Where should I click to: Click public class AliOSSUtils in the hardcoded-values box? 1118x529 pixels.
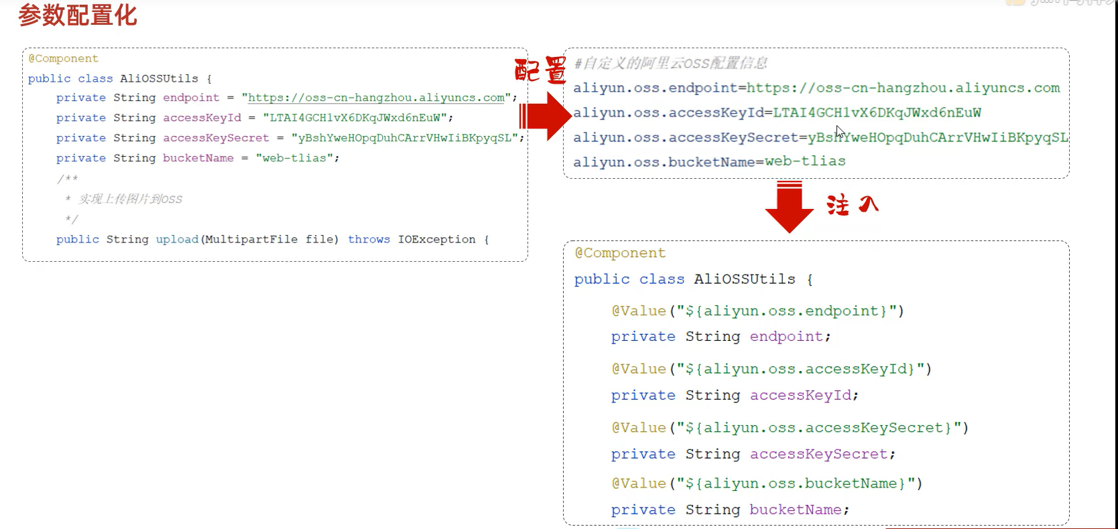click(x=113, y=78)
